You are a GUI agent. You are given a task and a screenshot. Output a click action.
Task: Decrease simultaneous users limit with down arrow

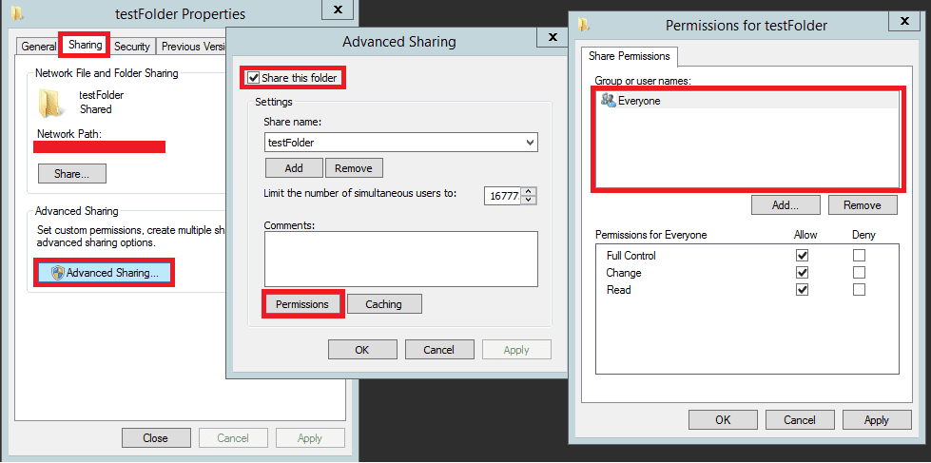click(530, 200)
